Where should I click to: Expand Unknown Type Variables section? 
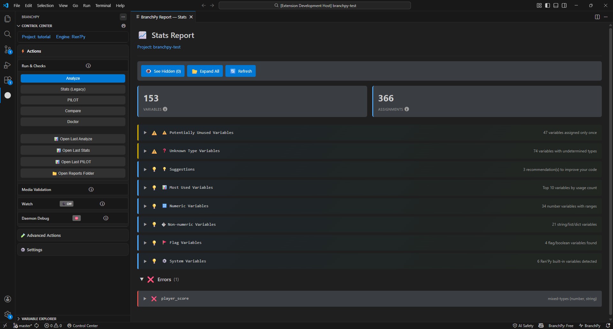pos(370,151)
